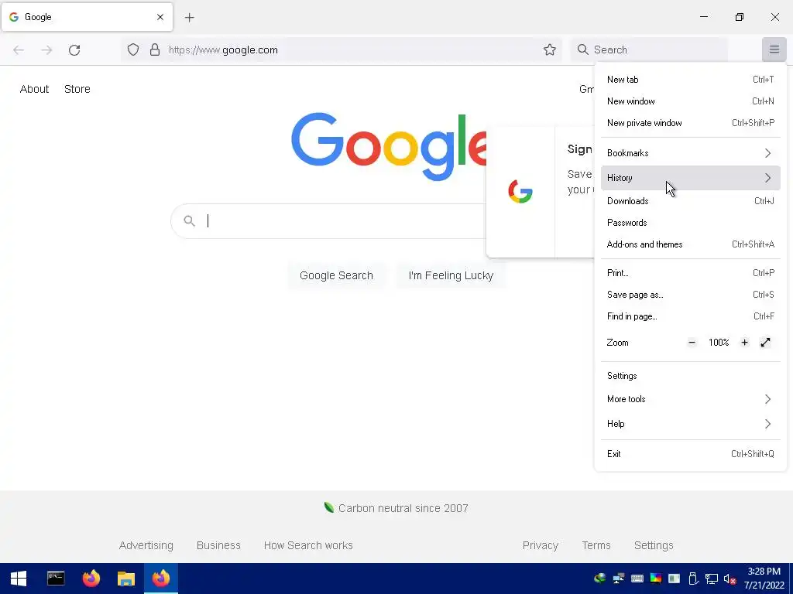Image resolution: width=793 pixels, height=594 pixels.
Task: Bookmark this page with the star icon
Action: 550,49
